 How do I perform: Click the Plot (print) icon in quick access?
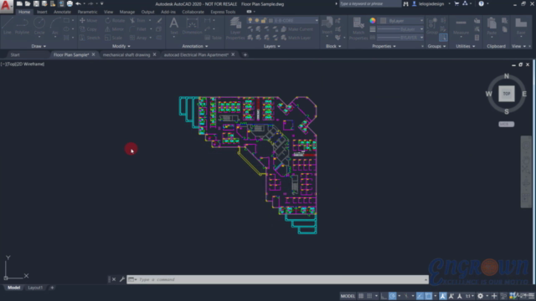70,3
